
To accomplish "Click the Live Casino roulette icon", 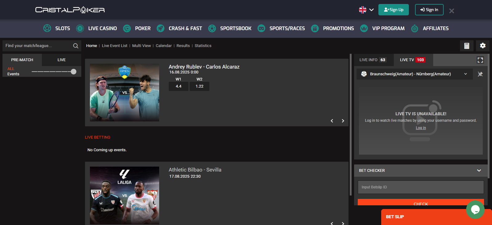I will pyautogui.click(x=80, y=28).
